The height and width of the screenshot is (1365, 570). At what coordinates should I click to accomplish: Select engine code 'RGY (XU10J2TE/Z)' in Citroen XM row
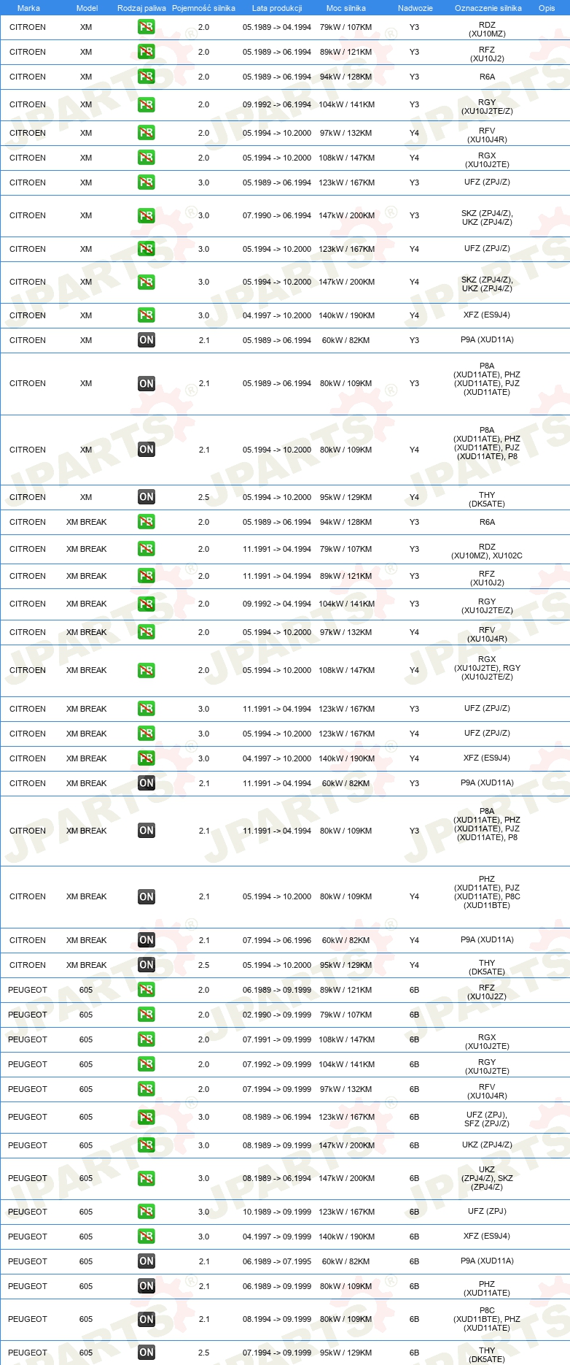click(x=487, y=107)
